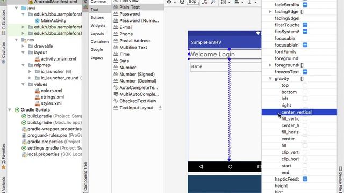Click the gradle-wrapper.properties file icon
344x193 pixels.
coord(24,129)
